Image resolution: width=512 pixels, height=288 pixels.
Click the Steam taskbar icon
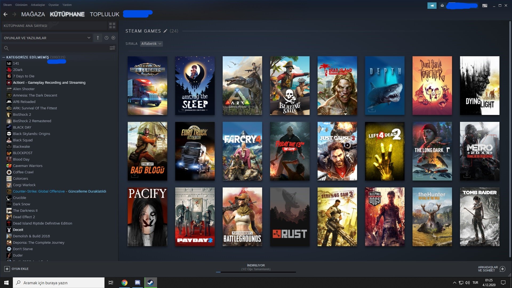click(151, 283)
